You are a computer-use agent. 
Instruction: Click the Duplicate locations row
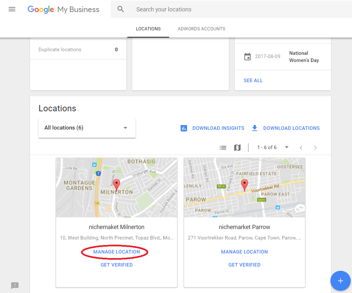pyautogui.click(x=78, y=50)
